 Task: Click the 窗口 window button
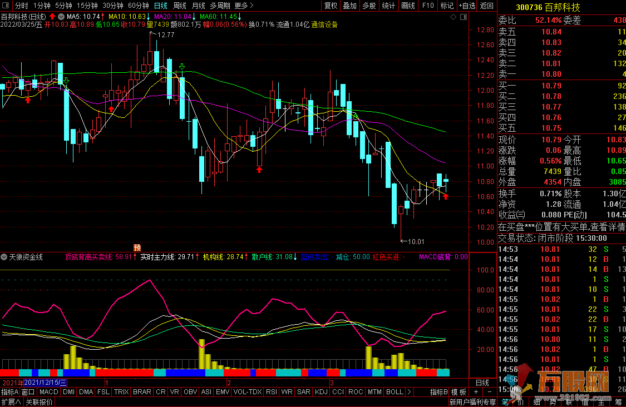(x=28, y=392)
